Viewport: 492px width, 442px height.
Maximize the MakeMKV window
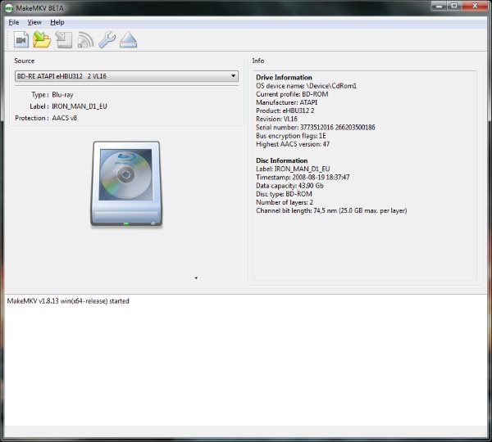[x=454, y=6]
